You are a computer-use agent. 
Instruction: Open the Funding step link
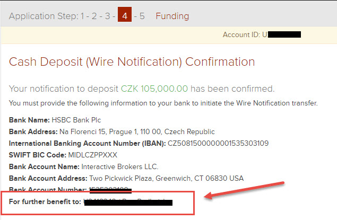[172, 16]
